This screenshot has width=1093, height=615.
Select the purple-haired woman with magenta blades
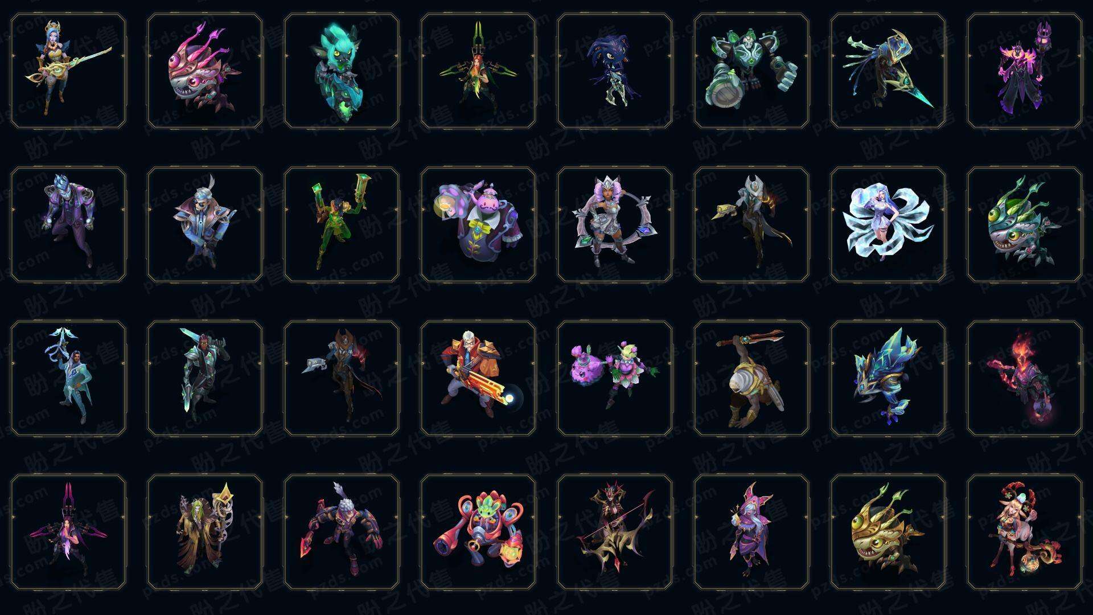point(68,532)
